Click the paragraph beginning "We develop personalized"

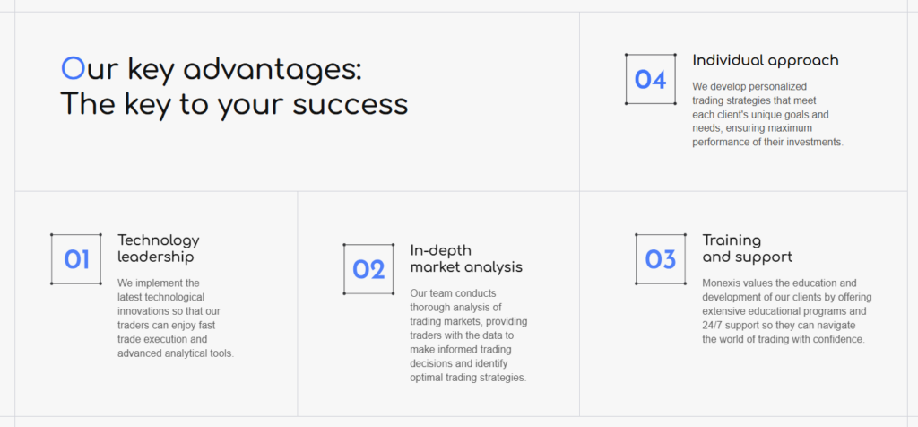(x=767, y=114)
